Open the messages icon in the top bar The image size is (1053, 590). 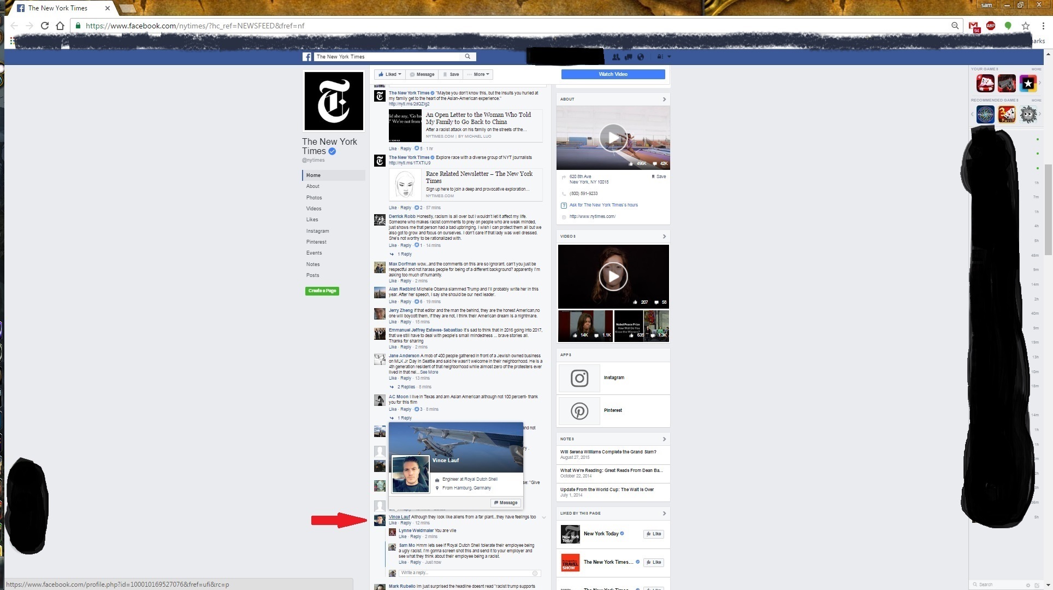628,57
